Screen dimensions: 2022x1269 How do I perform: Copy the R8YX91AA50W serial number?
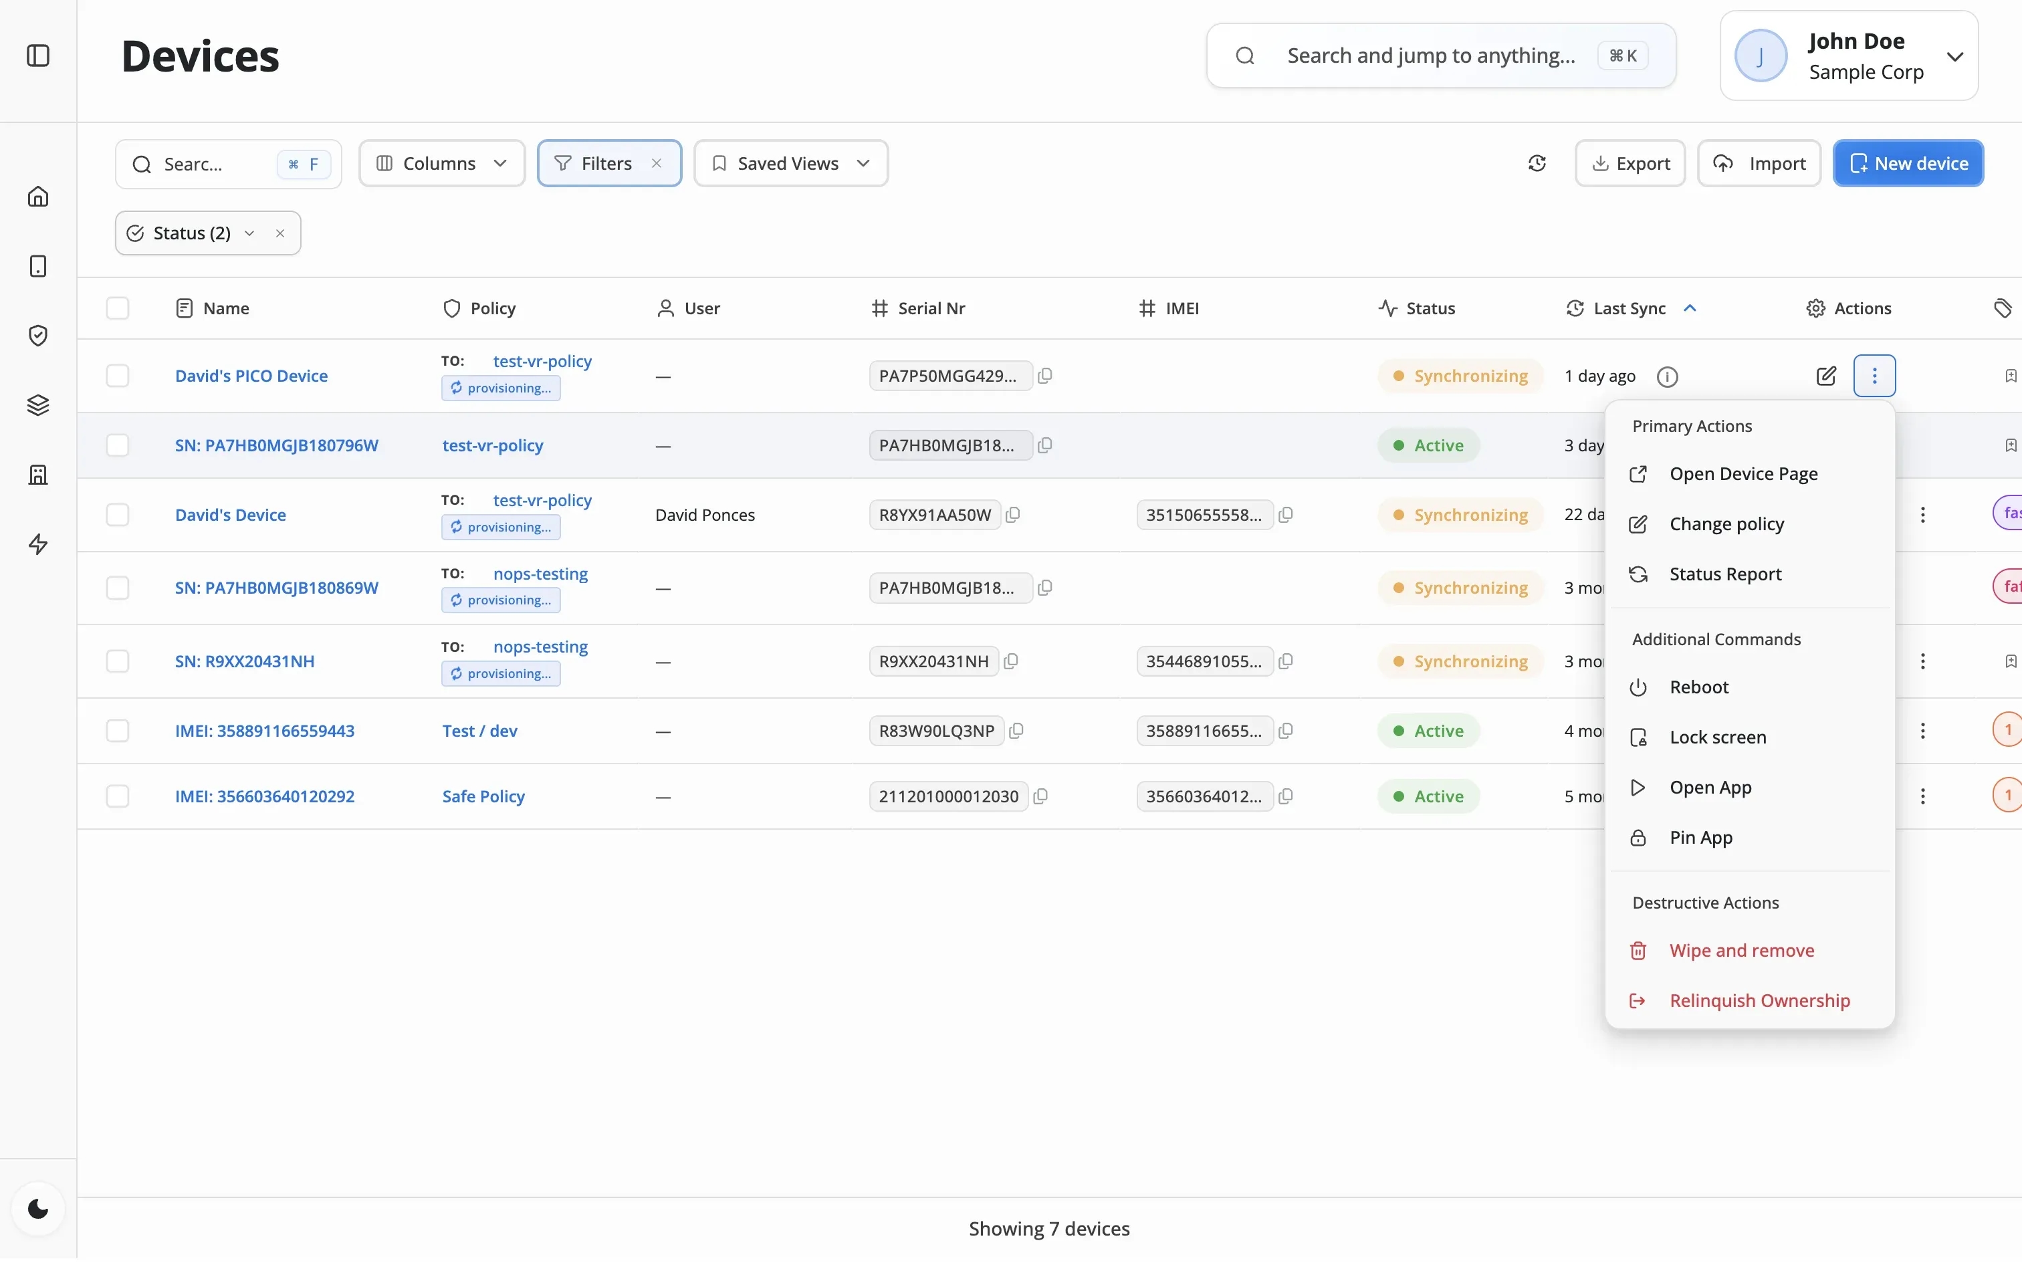coord(1013,514)
